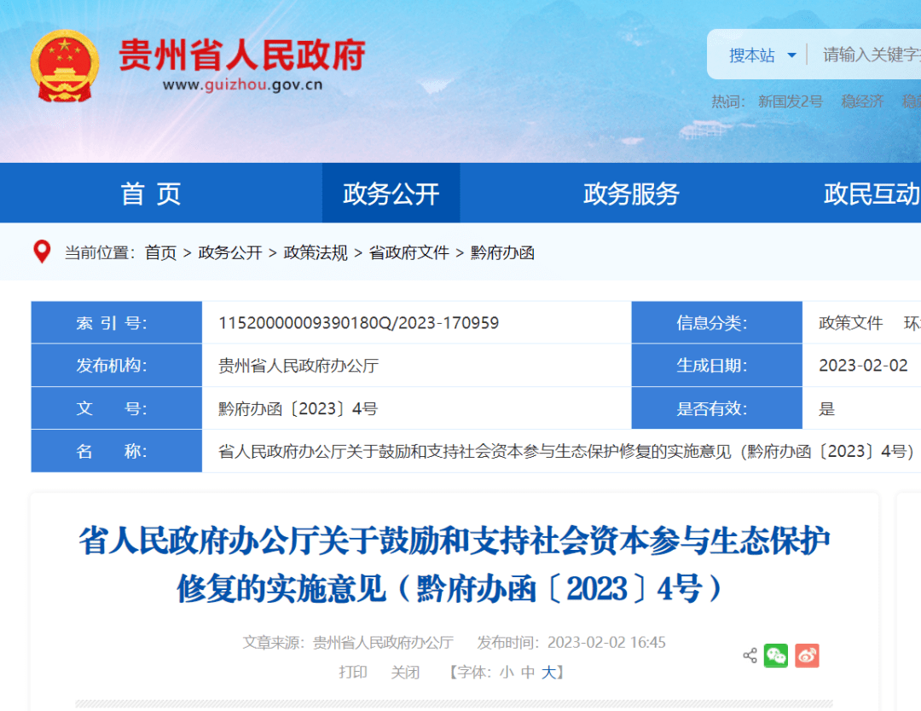Click the keyword search input field

[870, 55]
